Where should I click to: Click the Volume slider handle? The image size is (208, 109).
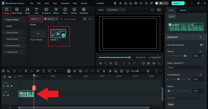coord(185,56)
